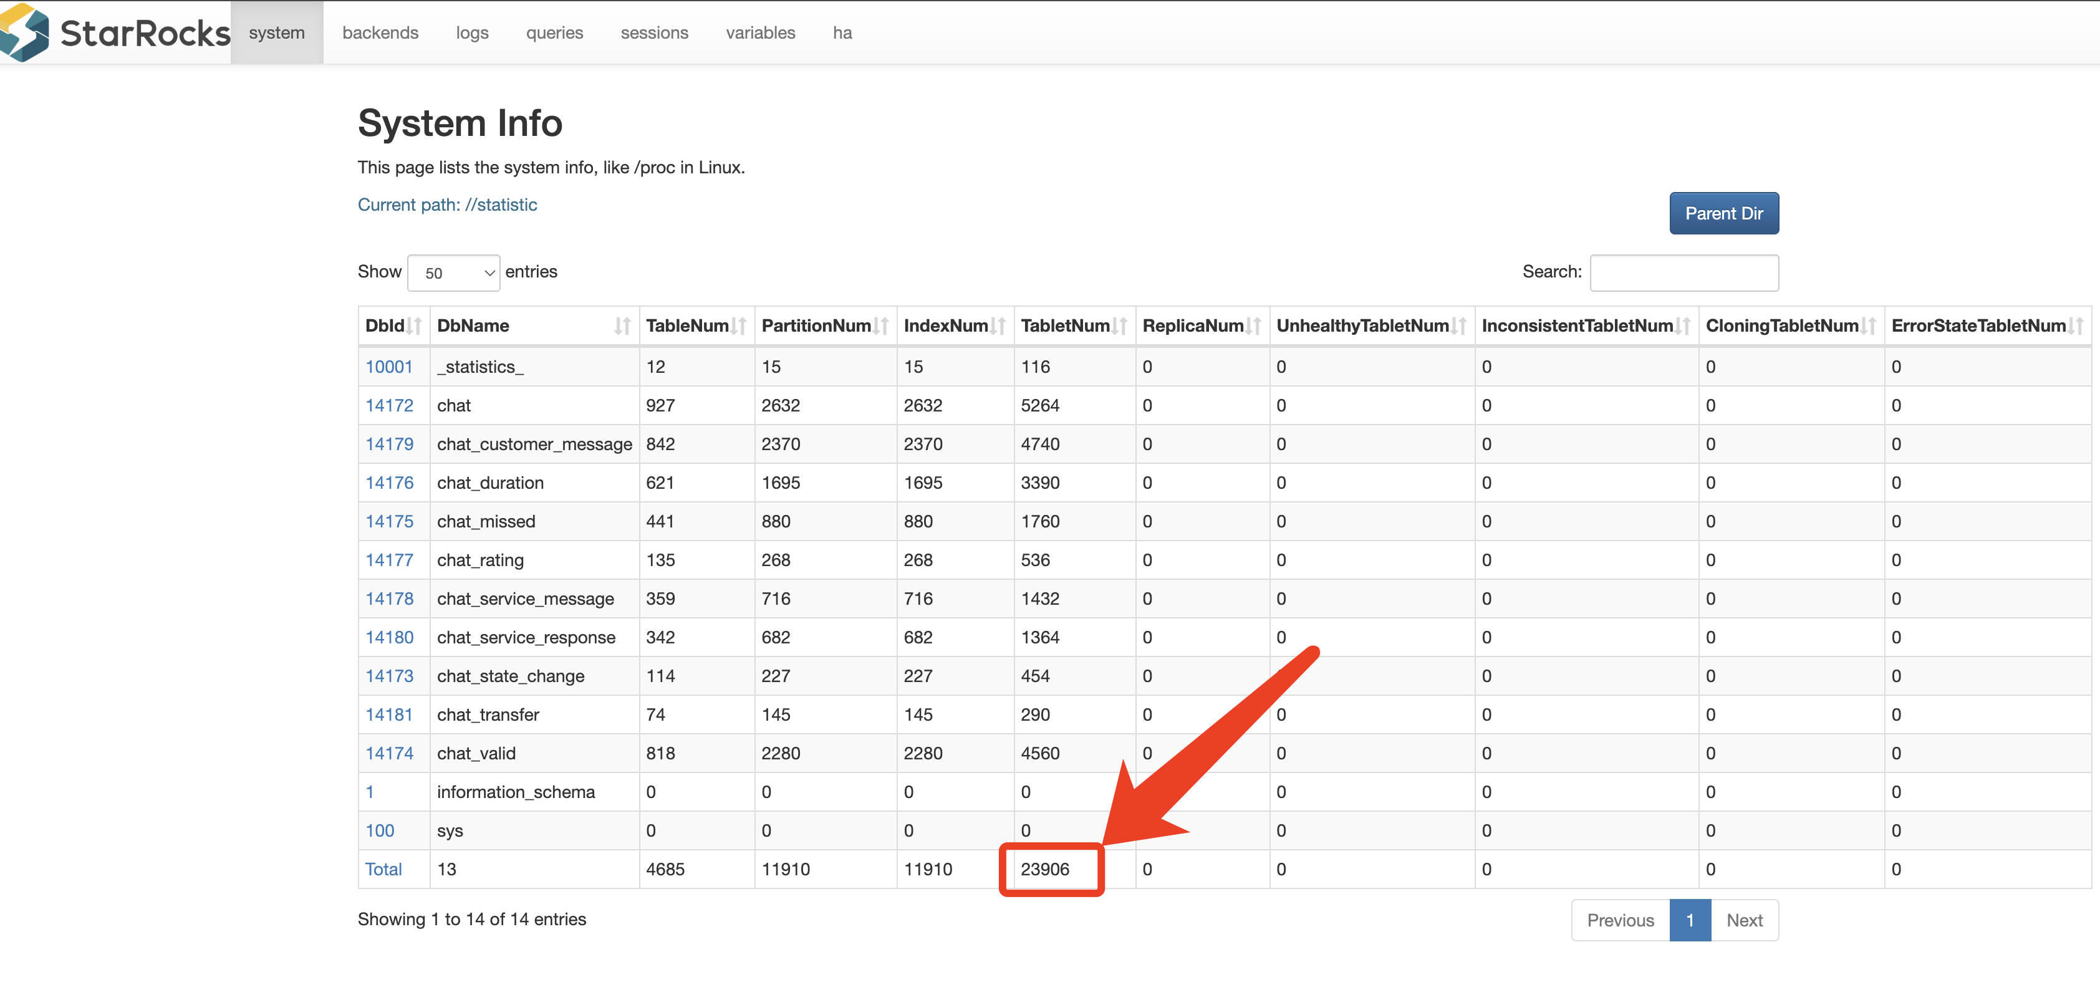The image size is (2100, 1005).
Task: Sort by UnhealthyTabletNum column sort icon
Action: point(1458,326)
